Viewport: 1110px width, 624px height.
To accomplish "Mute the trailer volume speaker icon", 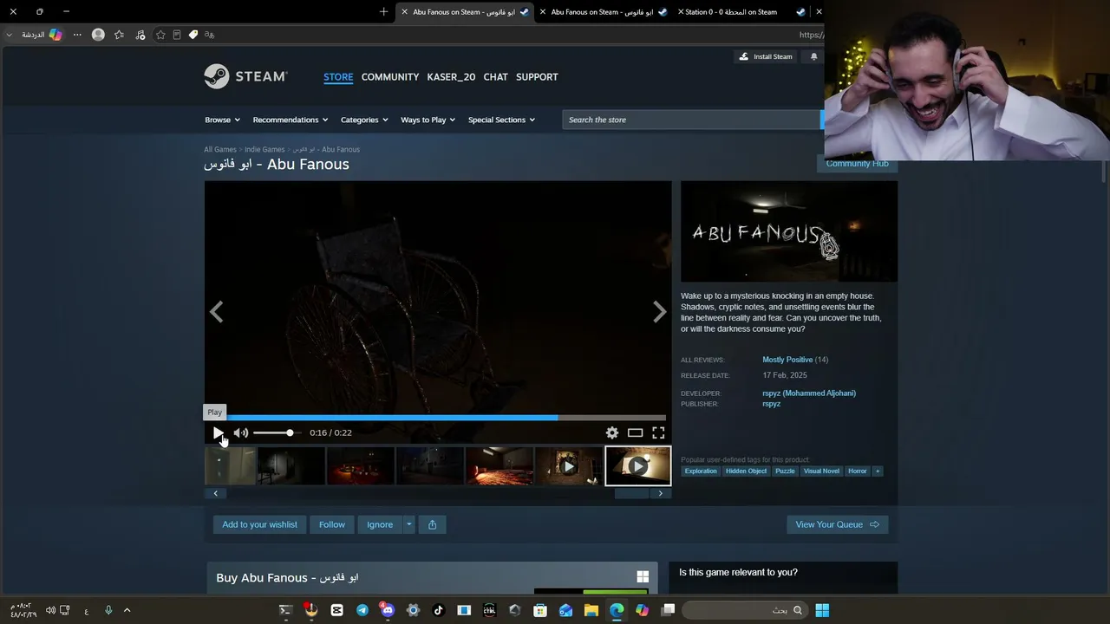I will tap(241, 432).
